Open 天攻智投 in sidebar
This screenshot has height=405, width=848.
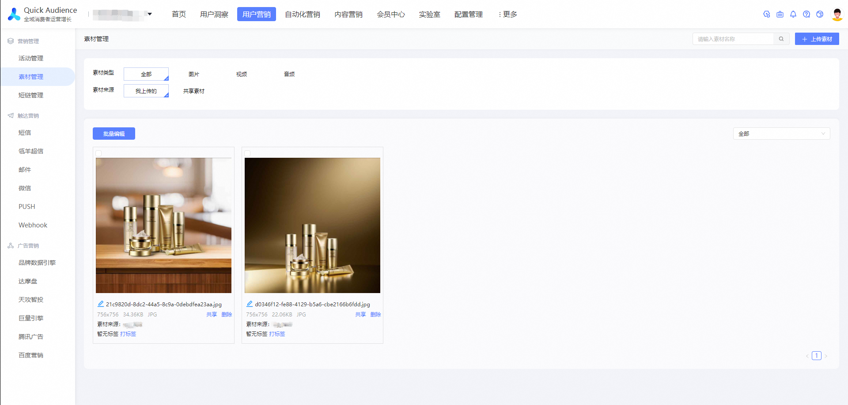(31, 300)
